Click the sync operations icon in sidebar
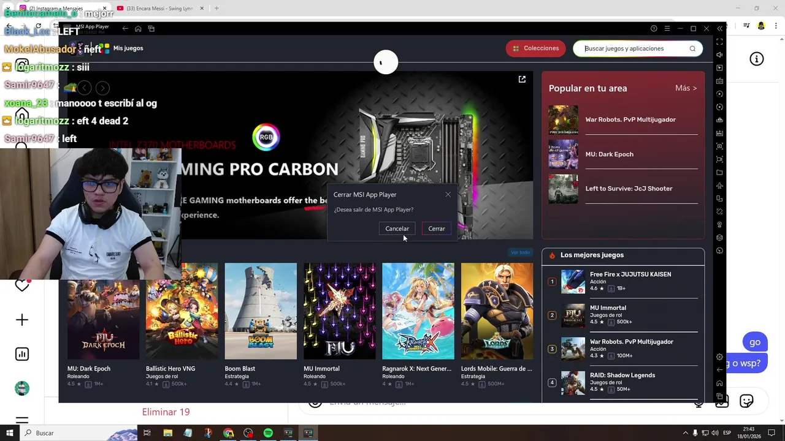The height and width of the screenshot is (441, 785). click(x=719, y=107)
